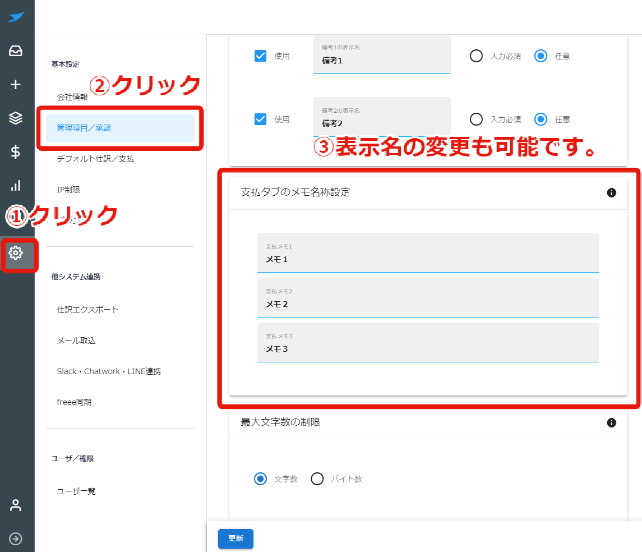
Task: Click the logout arrow circle icon
Action: (16, 539)
